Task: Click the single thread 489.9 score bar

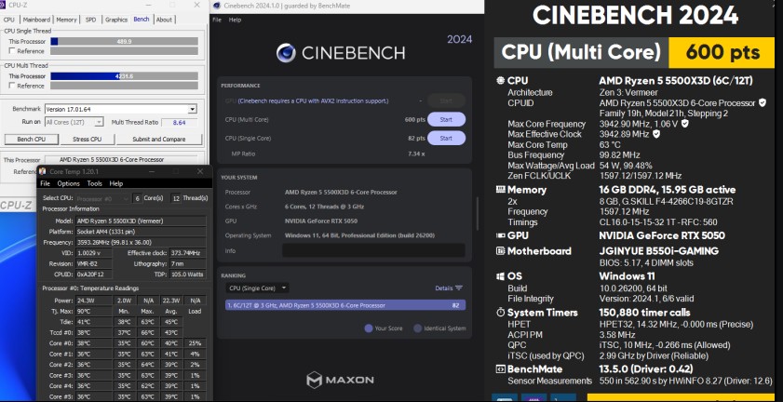Action: 124,42
